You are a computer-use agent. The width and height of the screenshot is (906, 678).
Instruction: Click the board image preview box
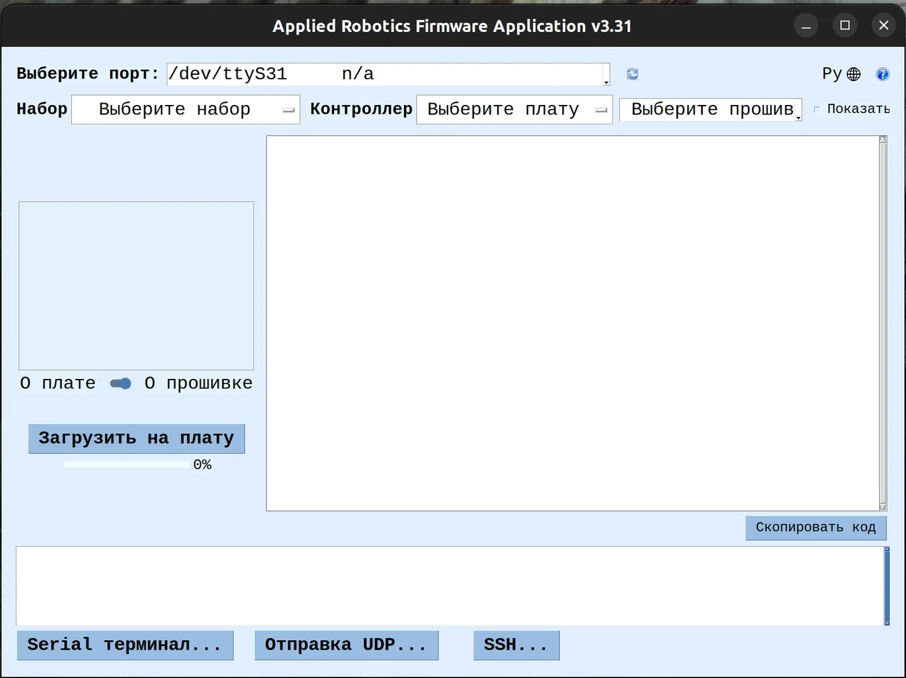(x=137, y=286)
